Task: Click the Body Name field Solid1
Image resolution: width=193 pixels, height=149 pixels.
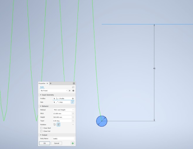Action: click(x=64, y=139)
